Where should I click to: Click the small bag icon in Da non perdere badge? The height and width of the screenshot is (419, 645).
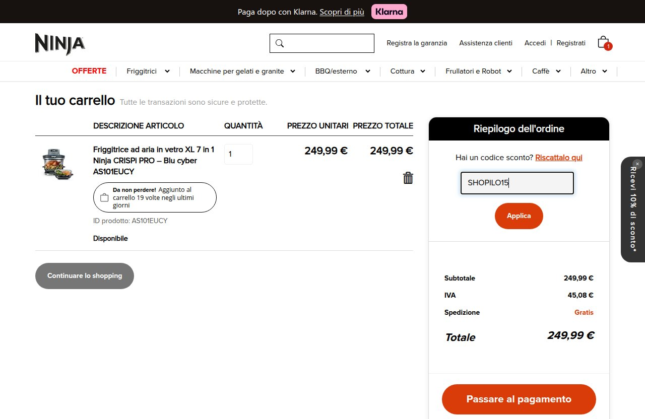click(x=104, y=197)
